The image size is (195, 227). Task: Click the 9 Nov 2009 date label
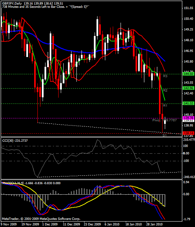[x=9, y=224]
